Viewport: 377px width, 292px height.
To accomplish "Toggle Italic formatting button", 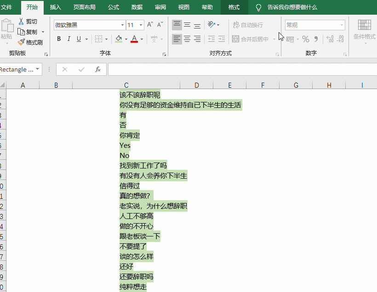I will (69, 39).
